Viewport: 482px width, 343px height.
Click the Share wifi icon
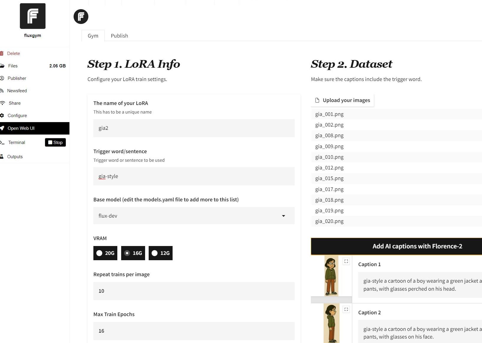coord(3,103)
